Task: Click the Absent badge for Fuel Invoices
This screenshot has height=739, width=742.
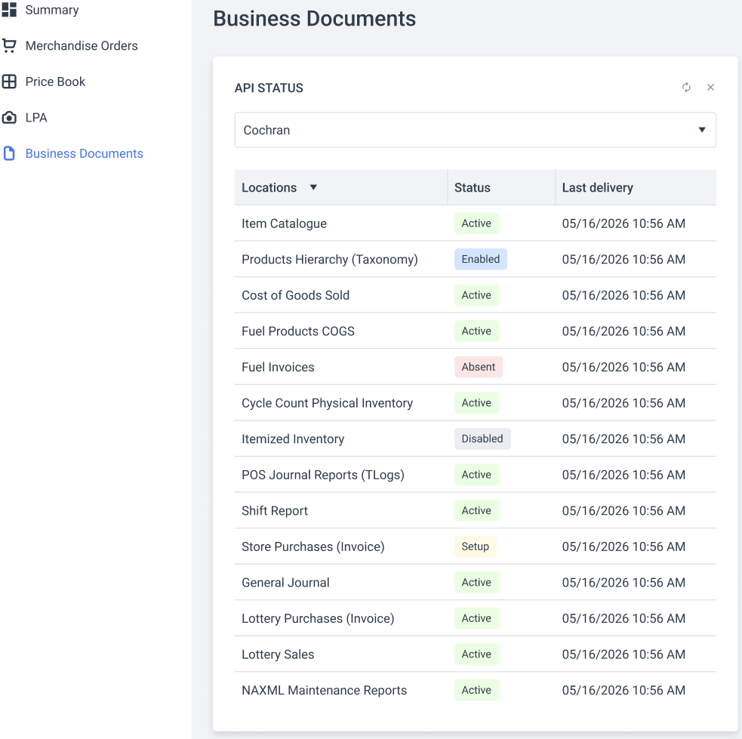Action: coord(478,367)
